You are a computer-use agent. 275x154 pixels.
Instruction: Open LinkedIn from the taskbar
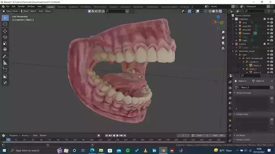[154, 150]
